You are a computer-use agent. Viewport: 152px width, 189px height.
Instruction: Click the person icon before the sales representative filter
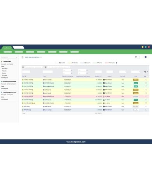(23, 67)
